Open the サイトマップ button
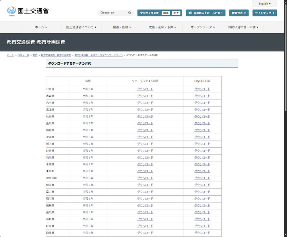Image resolution: width=287 pixels, height=237 pixels. click(x=265, y=13)
